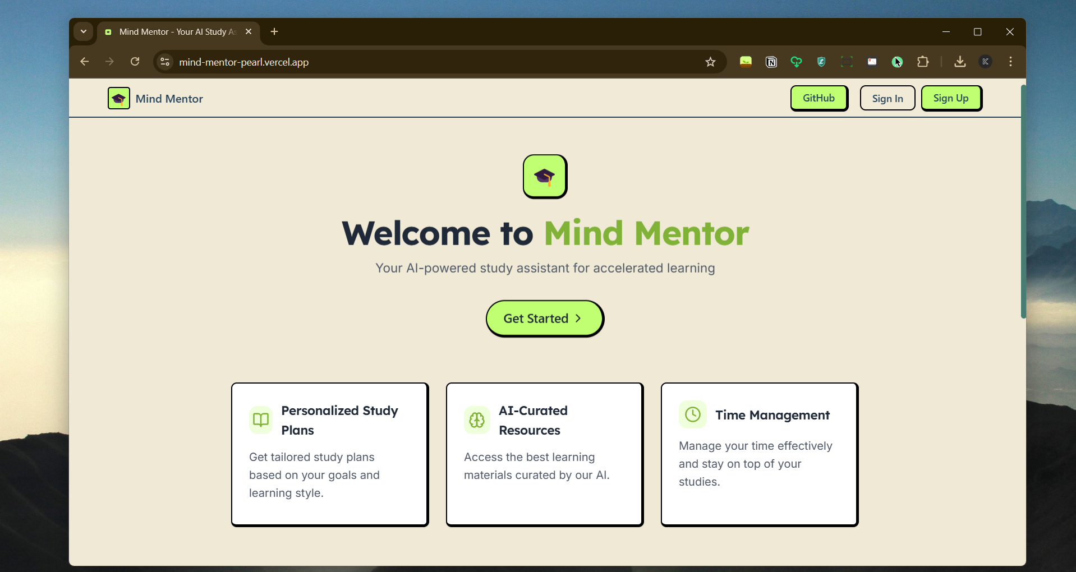The width and height of the screenshot is (1076, 572).
Task: Select the Sign Up button
Action: coord(951,98)
